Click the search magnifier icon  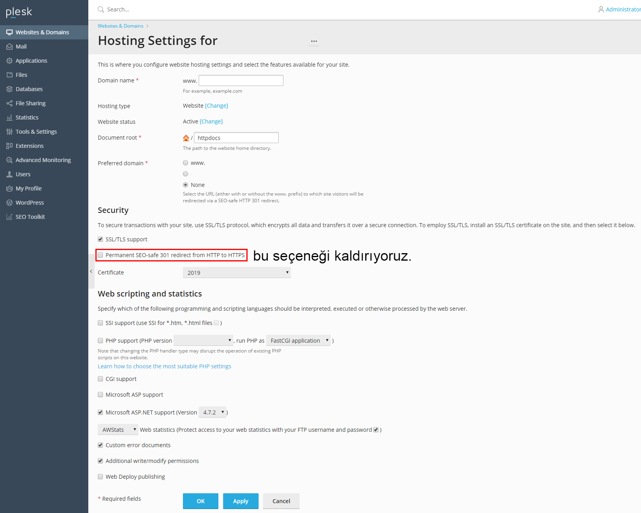click(101, 9)
